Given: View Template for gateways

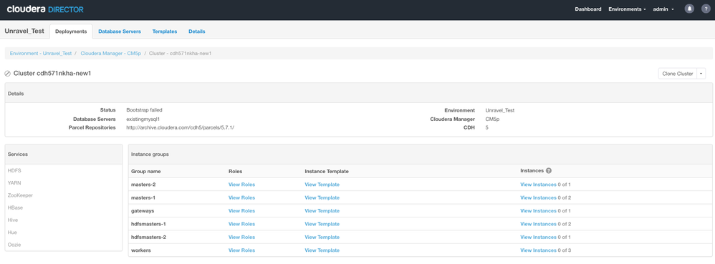Looking at the screenshot, I should (322, 211).
